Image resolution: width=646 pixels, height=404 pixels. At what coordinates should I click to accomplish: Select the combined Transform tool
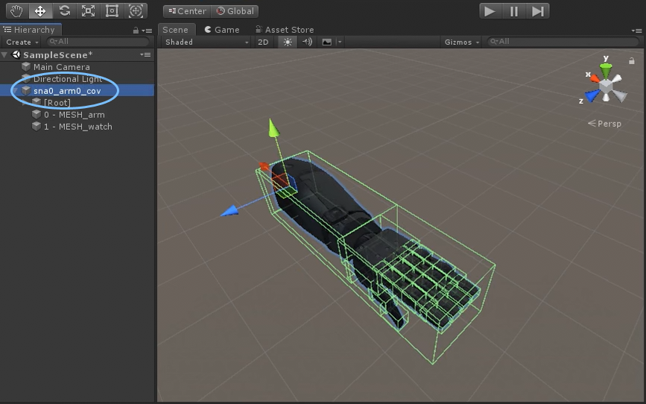point(136,10)
